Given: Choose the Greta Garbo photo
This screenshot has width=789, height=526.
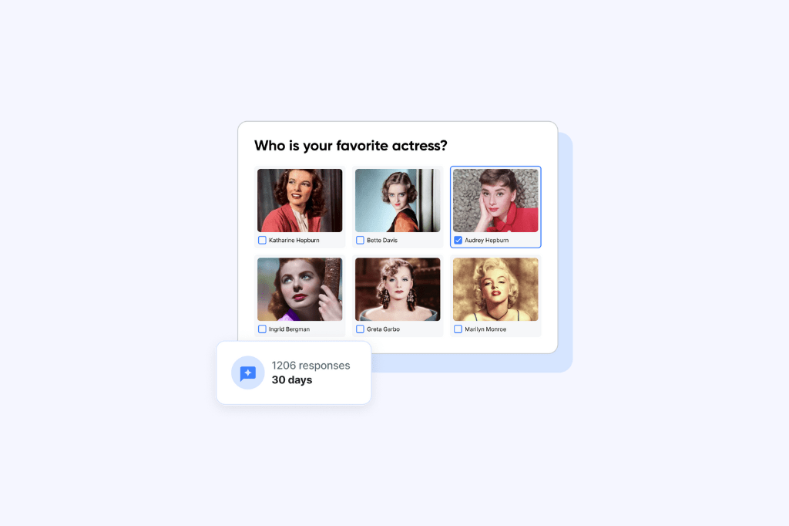Looking at the screenshot, I should point(398,289).
